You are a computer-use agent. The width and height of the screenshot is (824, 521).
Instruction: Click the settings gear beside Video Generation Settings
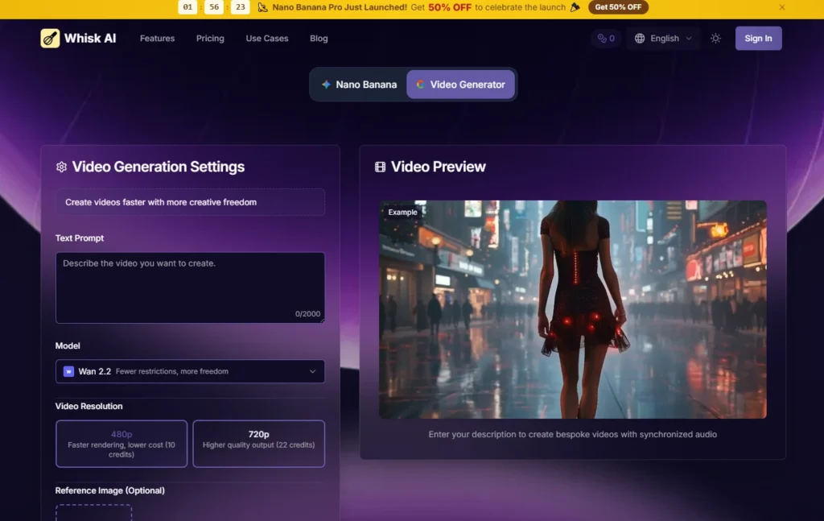tap(61, 167)
